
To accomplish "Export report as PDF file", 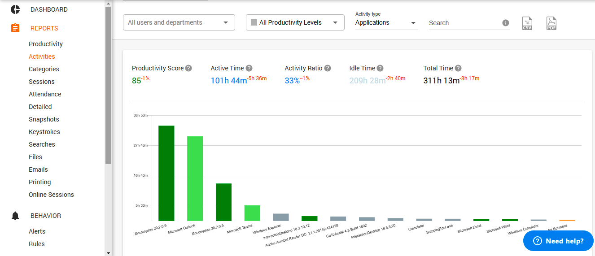I will tap(551, 23).
